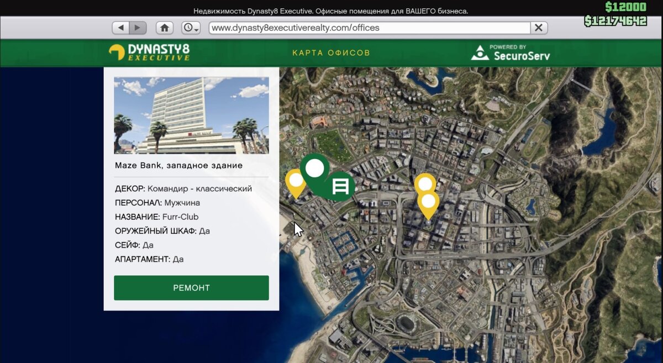The width and height of the screenshot is (663, 363).
Task: Click the Dynasty8 Executive logo
Action: (149, 52)
